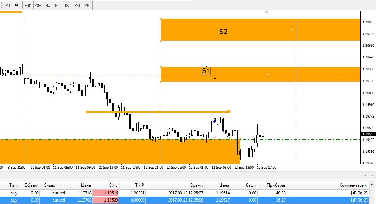Image resolution: width=376 pixels, height=204 pixels.
Task: Click price axis label 1.19220
Action: (x=368, y=163)
